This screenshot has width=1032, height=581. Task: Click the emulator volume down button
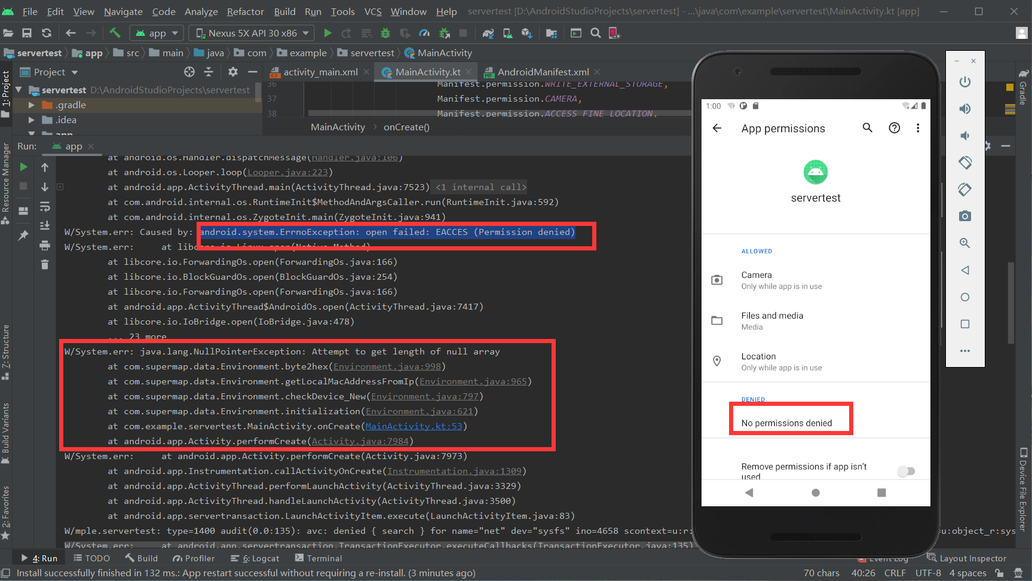(964, 136)
